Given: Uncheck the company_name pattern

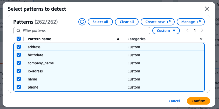Looking at the screenshot, I should point(19,63).
